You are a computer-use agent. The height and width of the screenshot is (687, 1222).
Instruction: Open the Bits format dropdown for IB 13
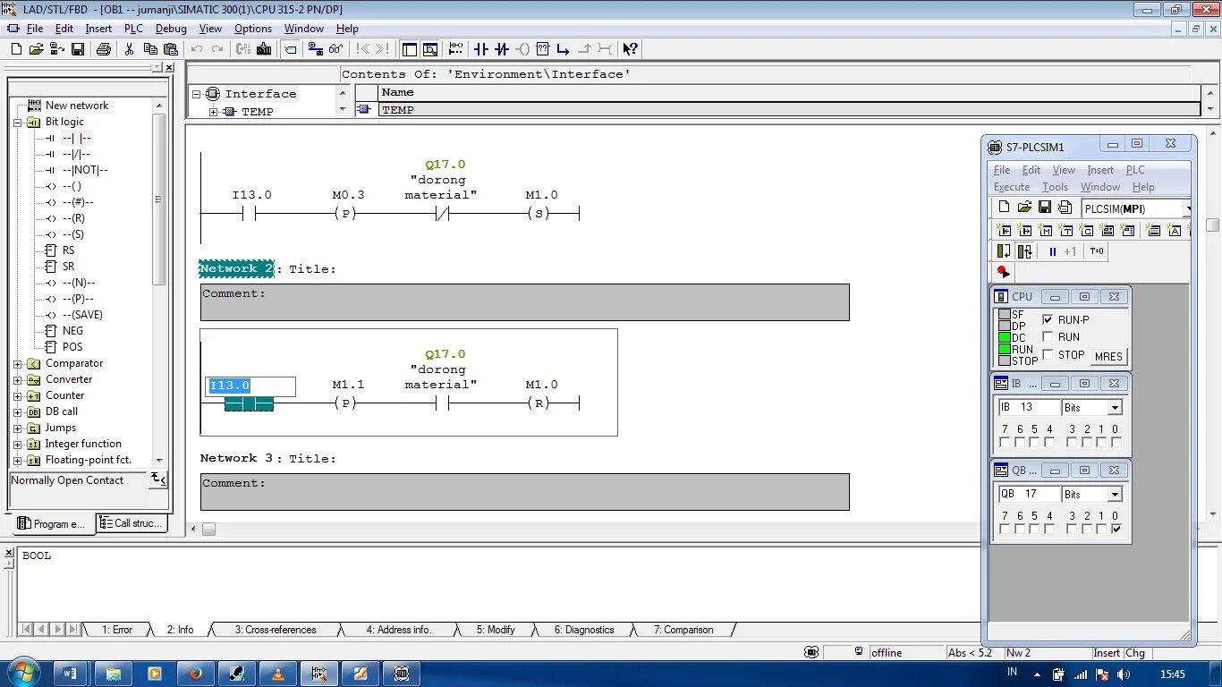(1115, 407)
